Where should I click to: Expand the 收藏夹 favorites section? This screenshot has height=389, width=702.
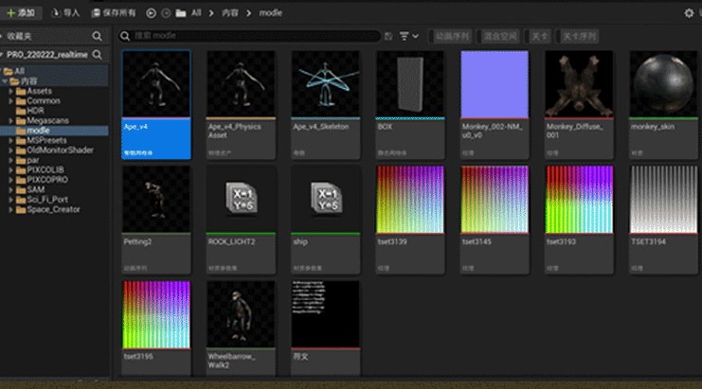pyautogui.click(x=1, y=36)
